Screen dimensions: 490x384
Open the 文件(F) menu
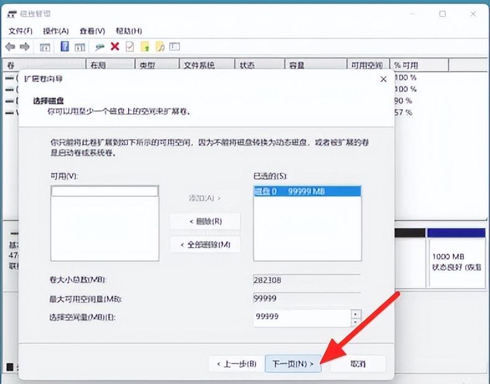(x=21, y=30)
